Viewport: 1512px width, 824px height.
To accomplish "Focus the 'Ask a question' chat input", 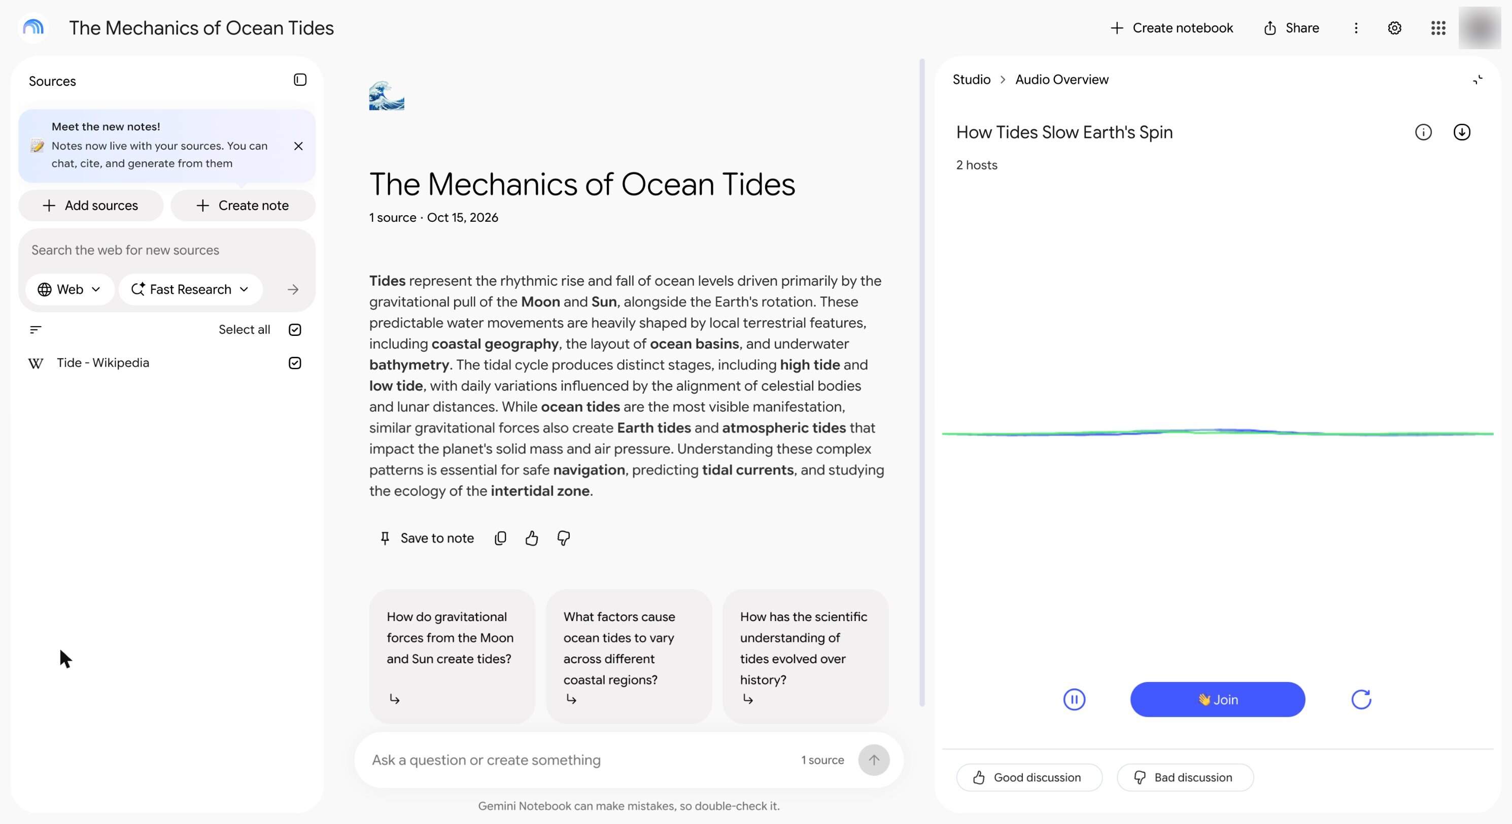I will click(581, 760).
